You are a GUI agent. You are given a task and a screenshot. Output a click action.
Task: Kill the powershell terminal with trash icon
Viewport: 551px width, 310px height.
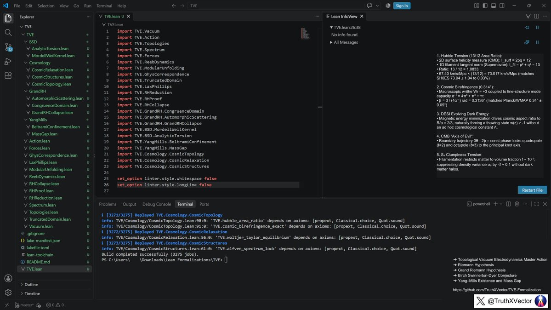pyautogui.click(x=517, y=204)
